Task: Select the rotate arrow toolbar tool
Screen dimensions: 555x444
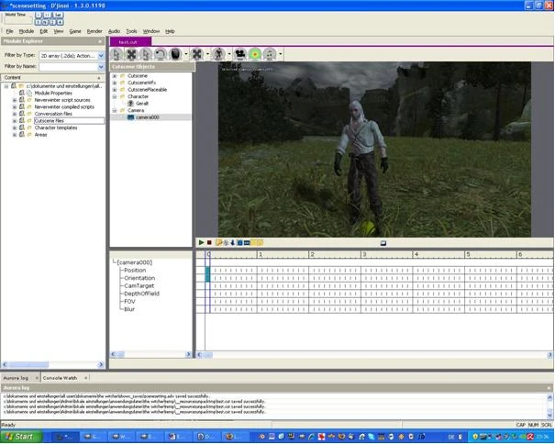Action: coord(161,54)
